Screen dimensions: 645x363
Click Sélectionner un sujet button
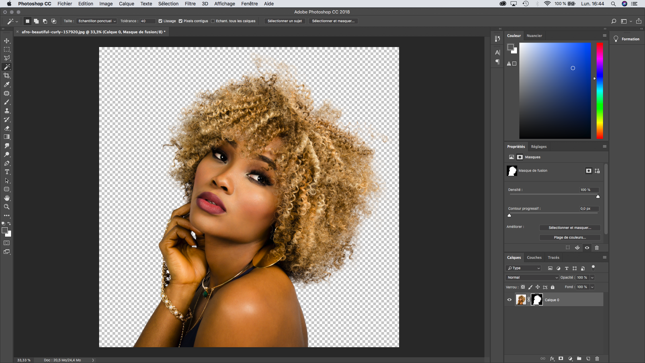coord(285,21)
